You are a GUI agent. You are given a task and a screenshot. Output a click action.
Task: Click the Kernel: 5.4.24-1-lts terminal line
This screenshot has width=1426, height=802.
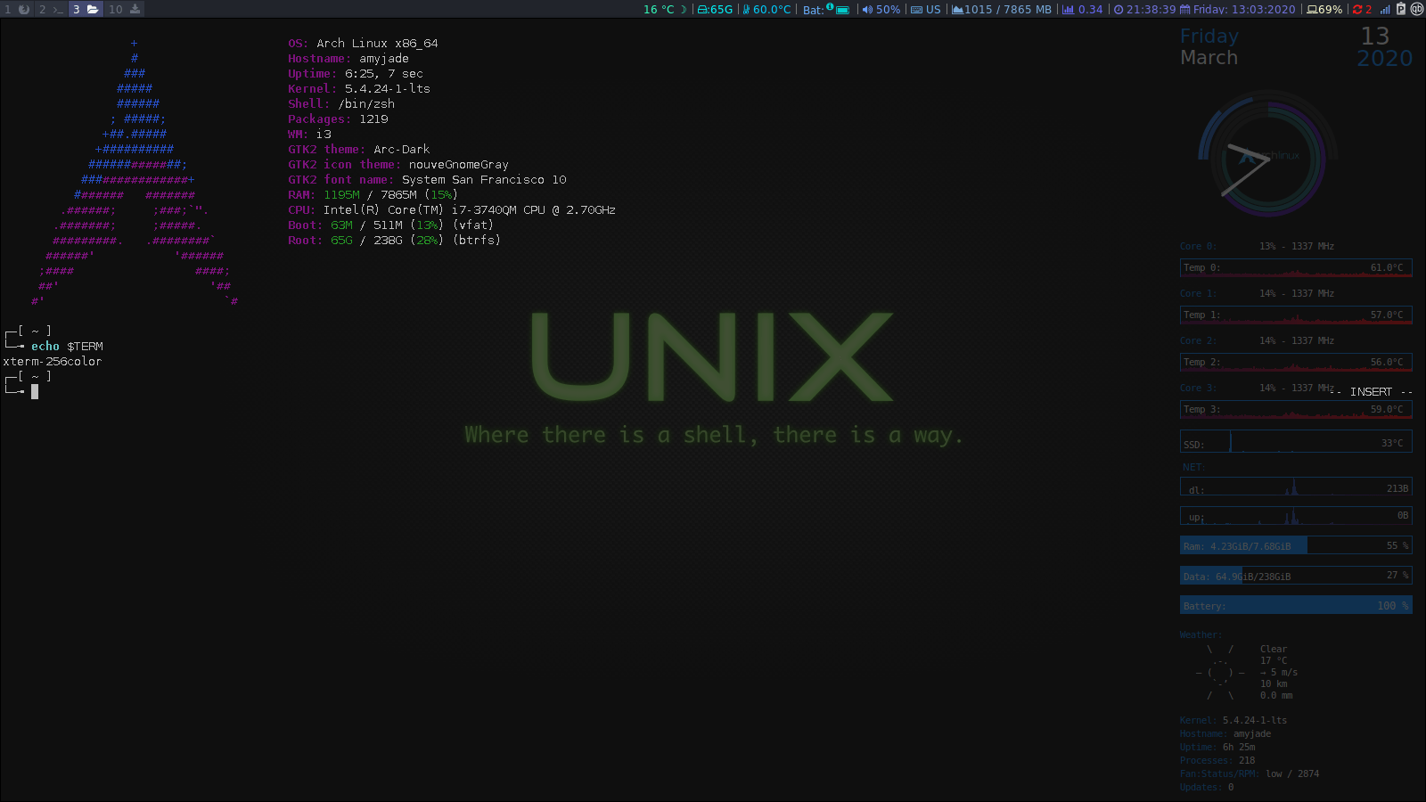click(x=359, y=88)
